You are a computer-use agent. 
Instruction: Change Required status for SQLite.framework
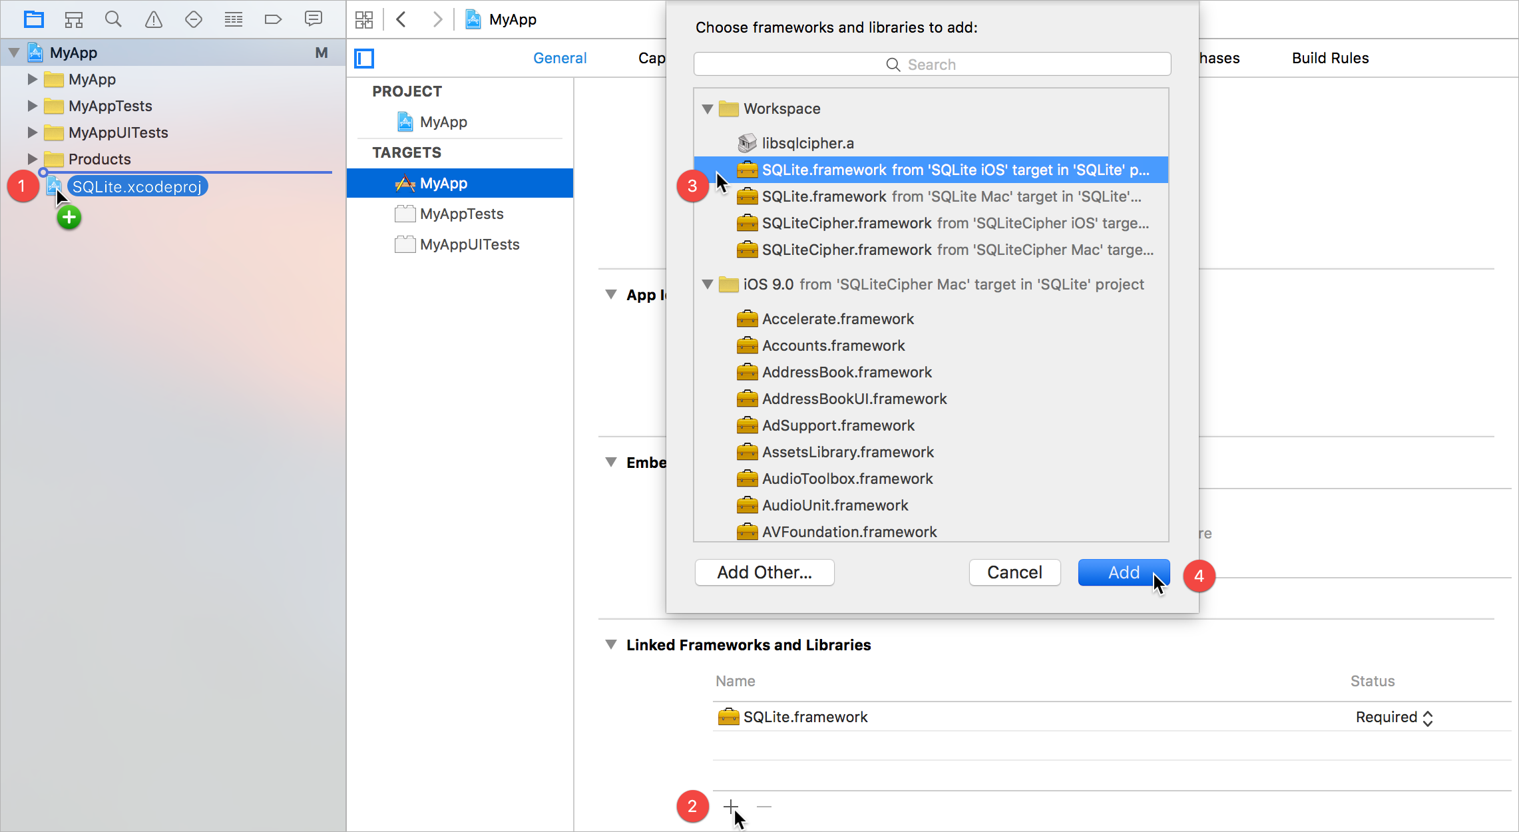[x=1394, y=718]
